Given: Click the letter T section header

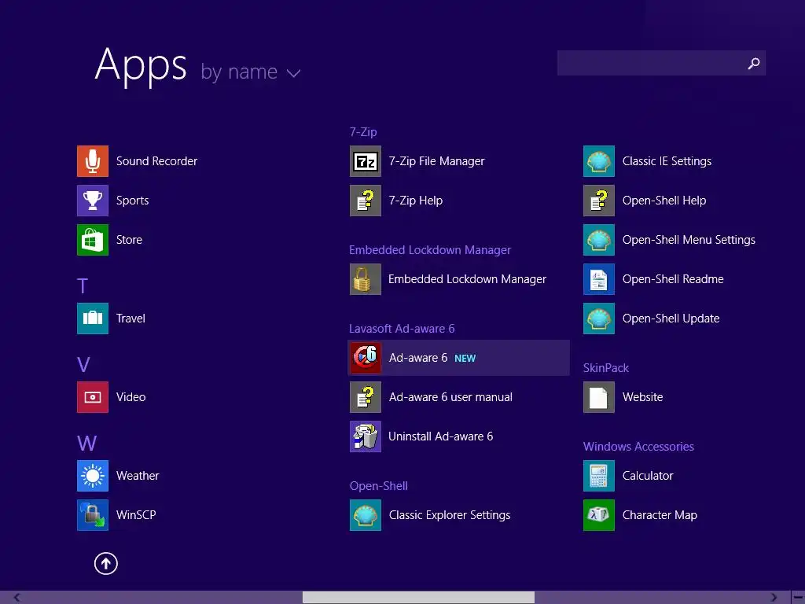Looking at the screenshot, I should coord(83,286).
